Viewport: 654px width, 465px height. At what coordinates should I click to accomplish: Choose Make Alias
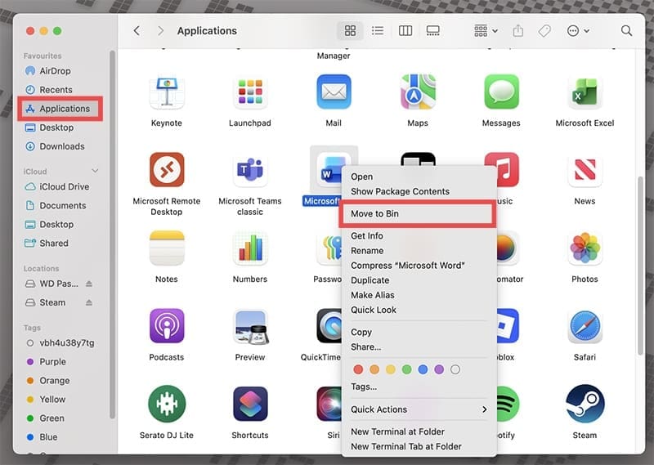(419, 295)
